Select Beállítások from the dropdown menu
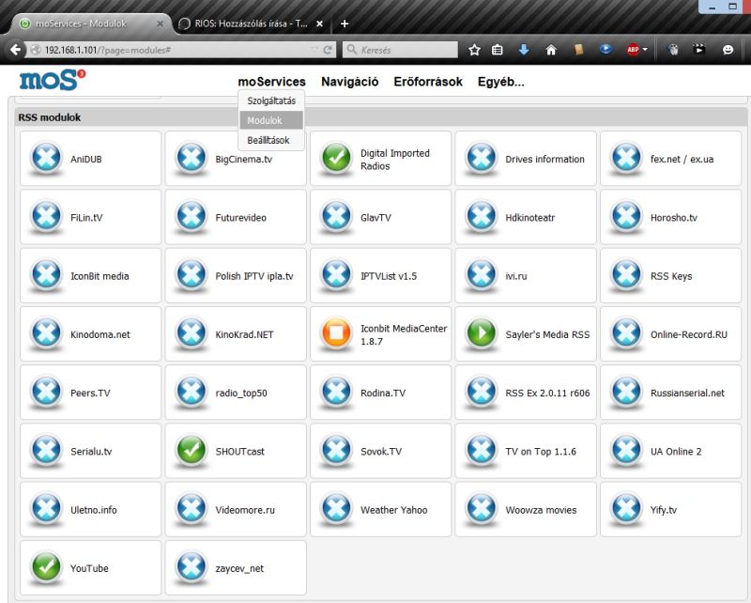751x603 pixels. point(271,140)
